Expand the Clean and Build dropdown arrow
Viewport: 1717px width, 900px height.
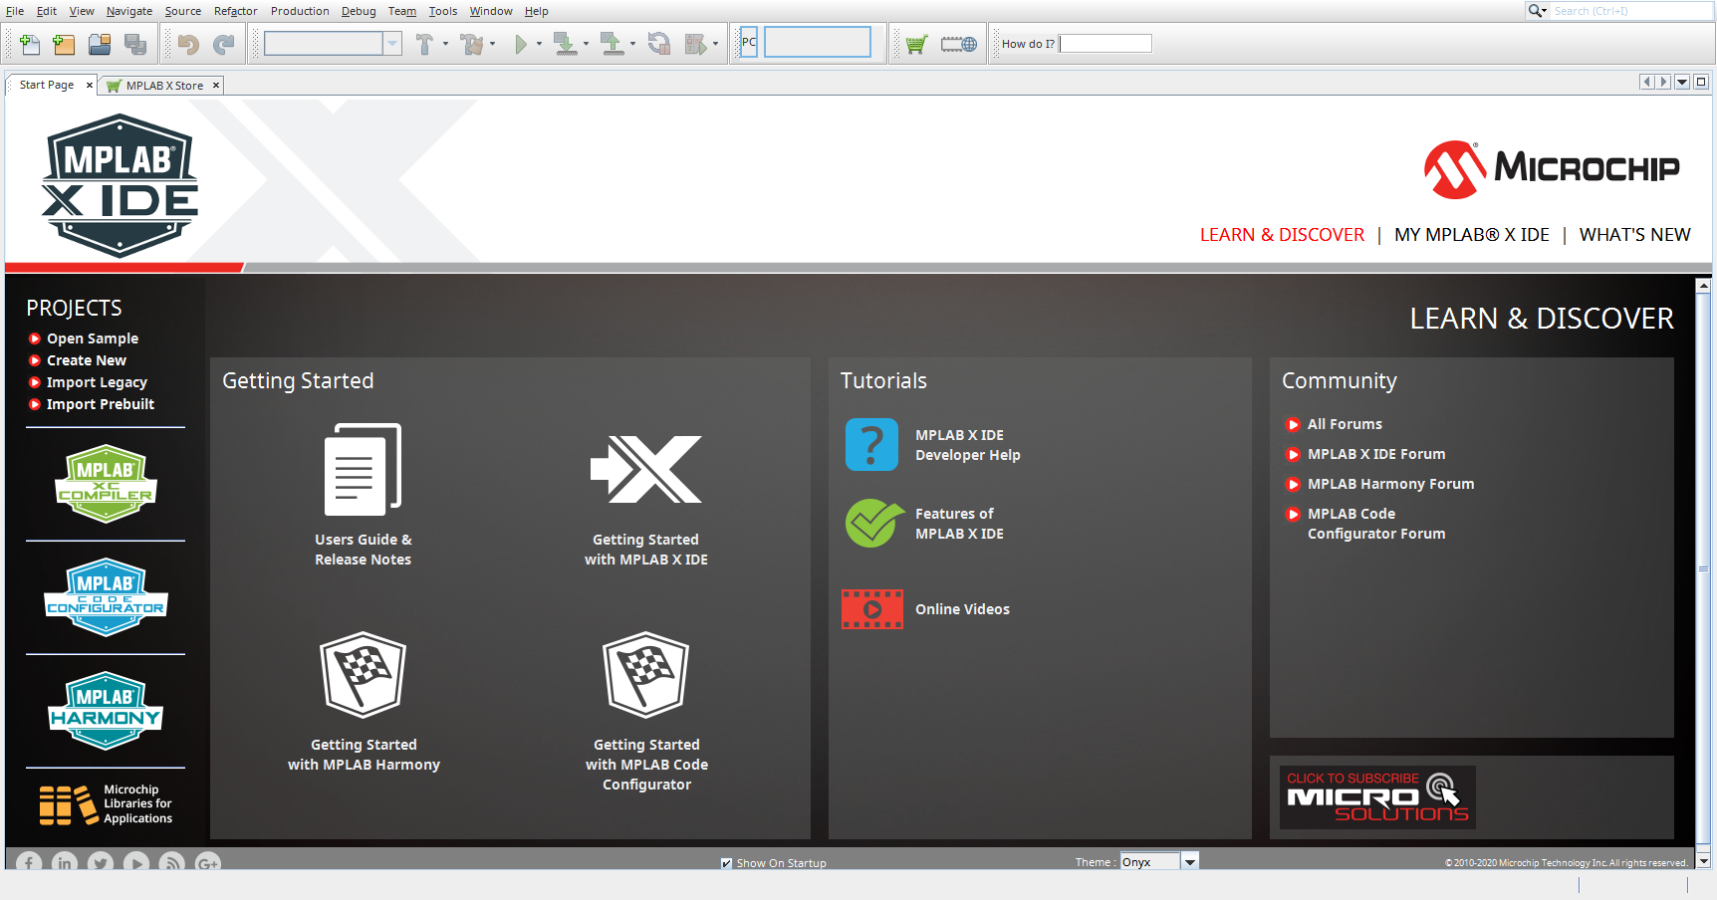[x=492, y=44]
